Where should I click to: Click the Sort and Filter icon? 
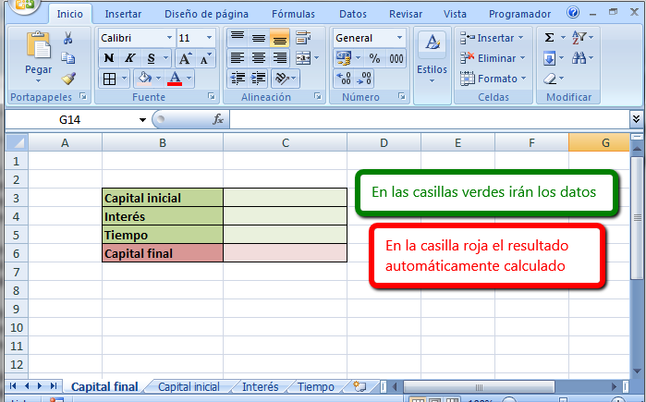pos(579,38)
